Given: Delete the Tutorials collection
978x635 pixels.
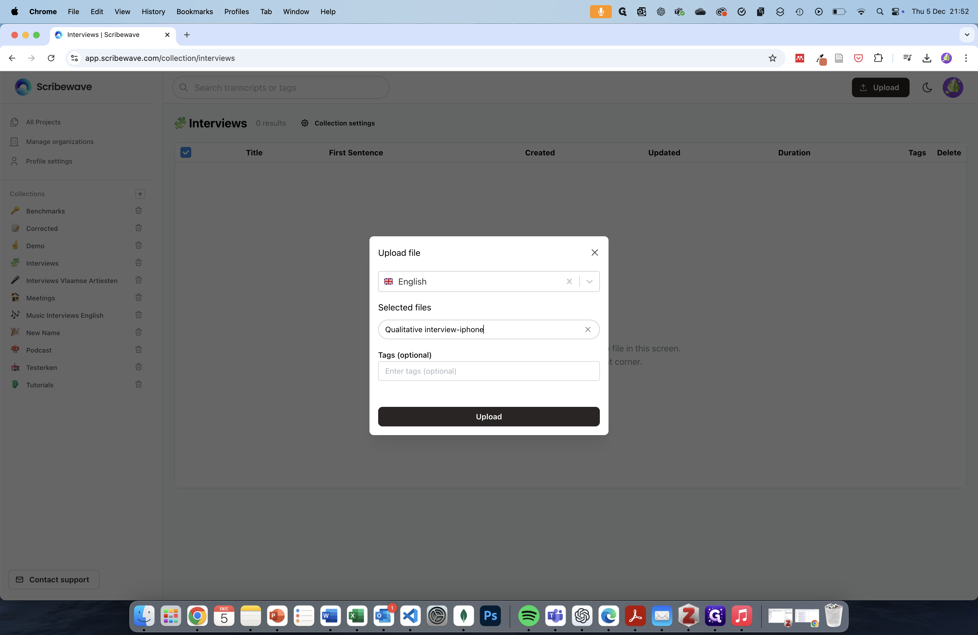Looking at the screenshot, I should (x=139, y=384).
